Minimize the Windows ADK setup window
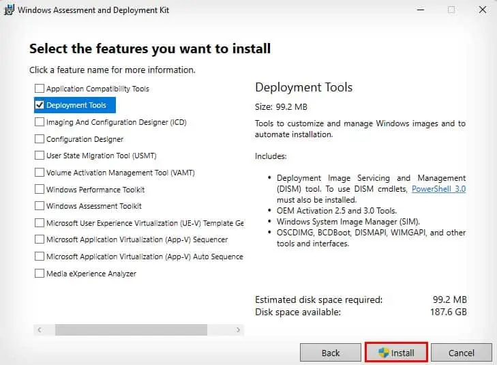Screen dimensions: 497x365 421,10
